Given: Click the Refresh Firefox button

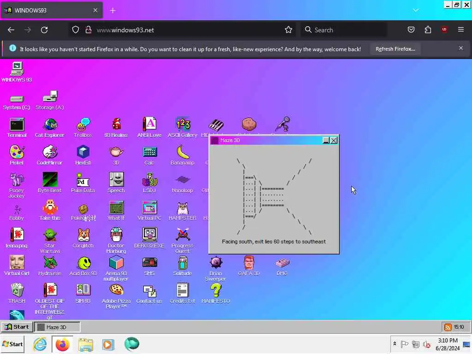Looking at the screenshot, I should tap(395, 49).
